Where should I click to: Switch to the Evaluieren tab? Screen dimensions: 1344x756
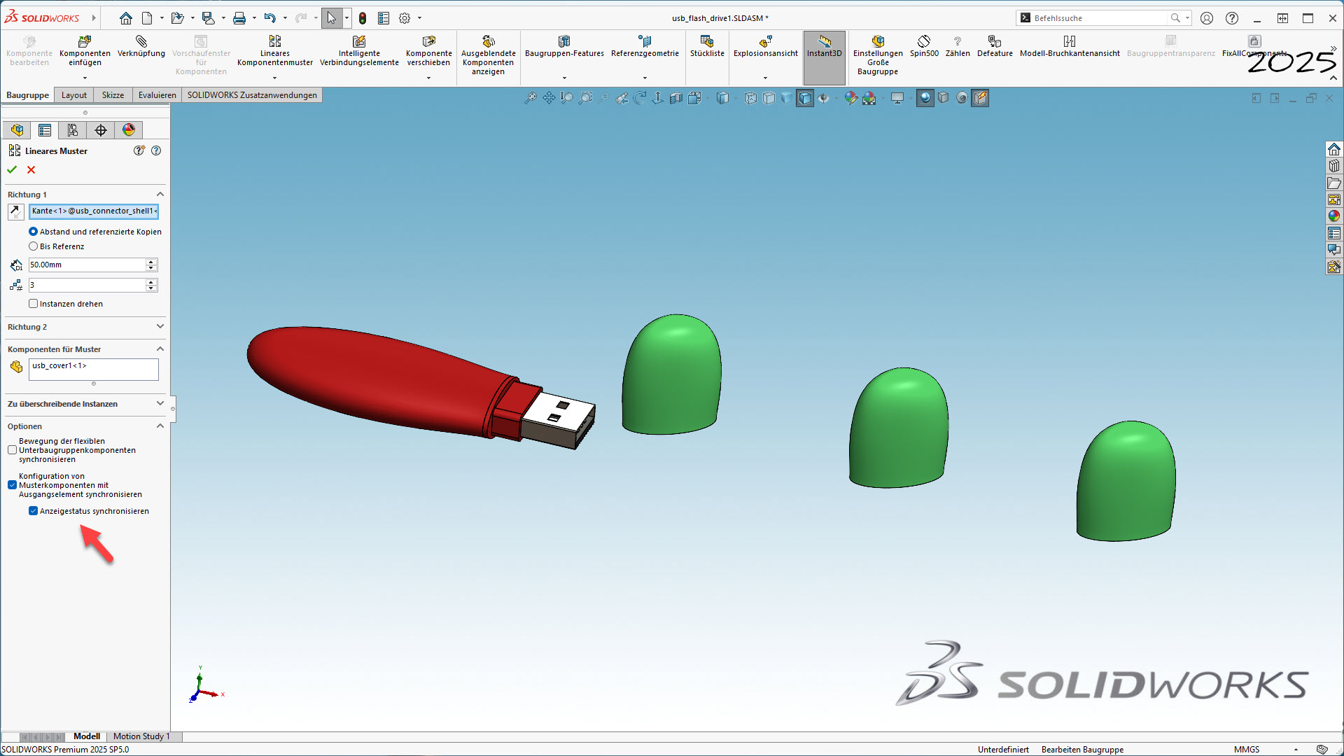(157, 95)
